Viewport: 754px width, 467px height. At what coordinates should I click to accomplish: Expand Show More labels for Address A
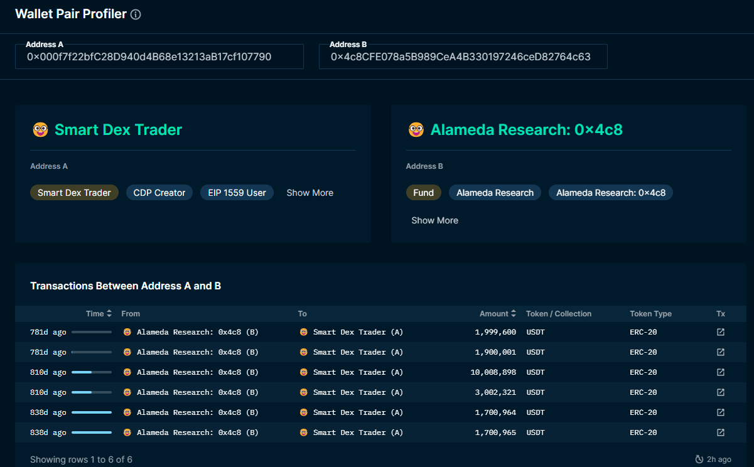coord(310,193)
